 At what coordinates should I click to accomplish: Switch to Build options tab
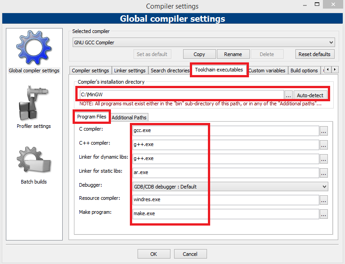pos(304,71)
